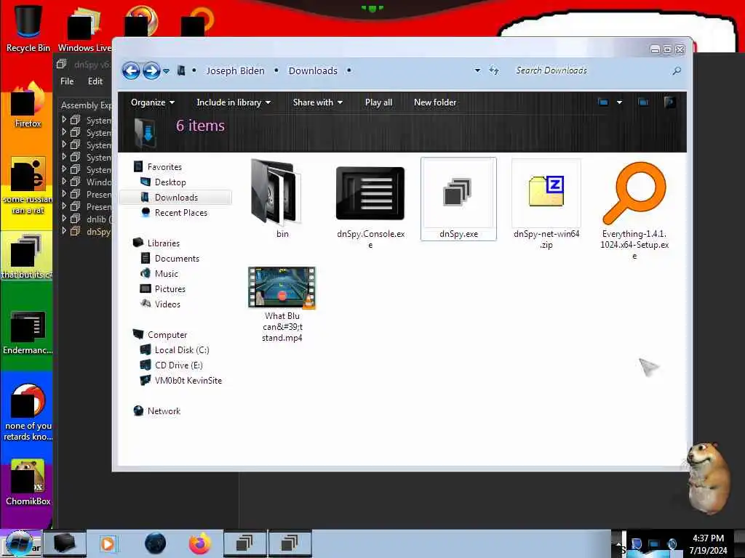Select Favorites in the navigation pane
Screen dimensions: 745x558
[164, 167]
